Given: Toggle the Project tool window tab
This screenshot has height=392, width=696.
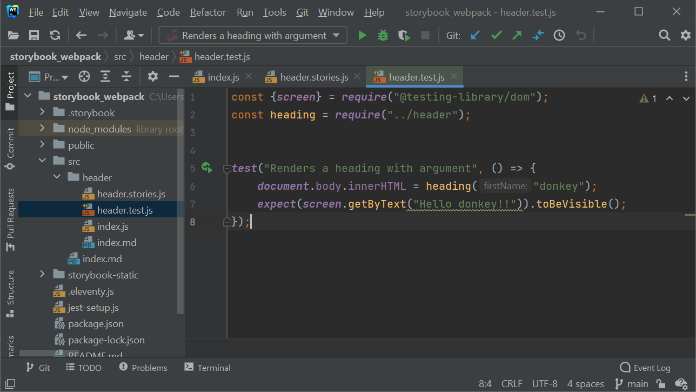Looking at the screenshot, I should click(10, 91).
